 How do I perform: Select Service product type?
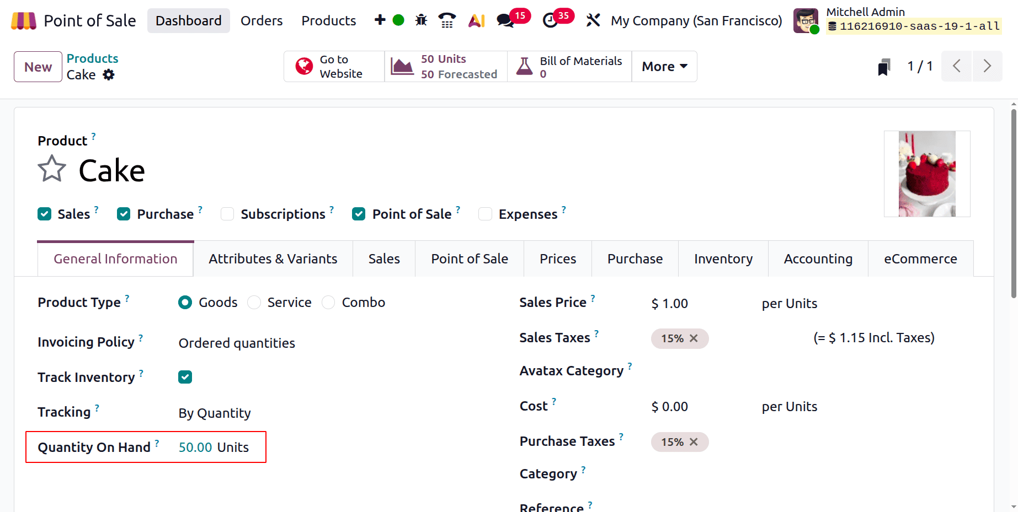254,303
